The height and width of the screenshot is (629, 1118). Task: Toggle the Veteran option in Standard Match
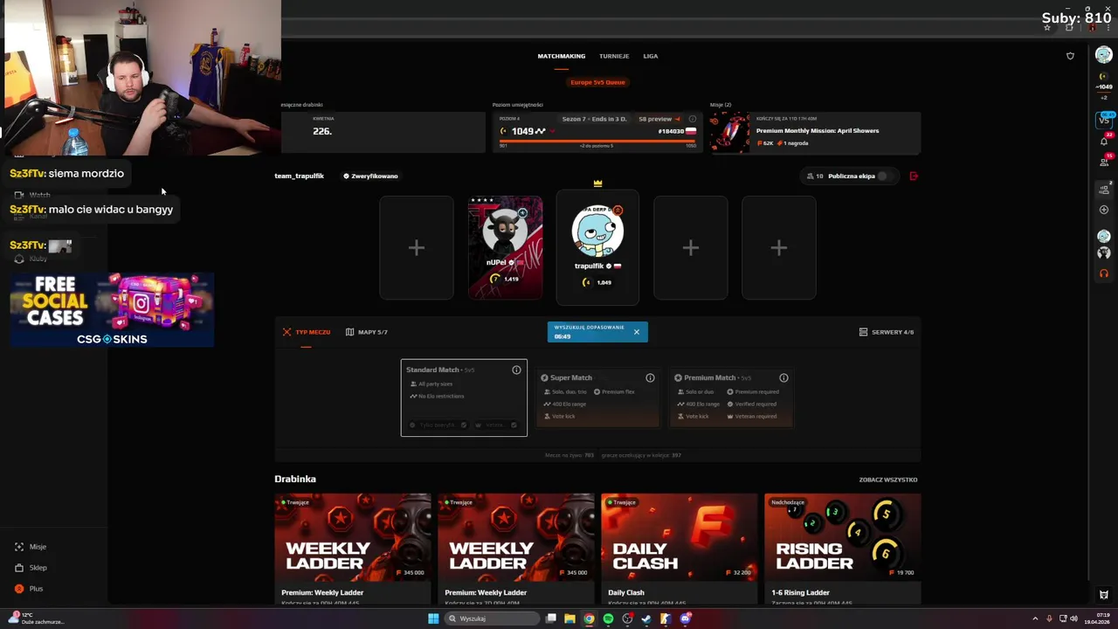pos(497,425)
